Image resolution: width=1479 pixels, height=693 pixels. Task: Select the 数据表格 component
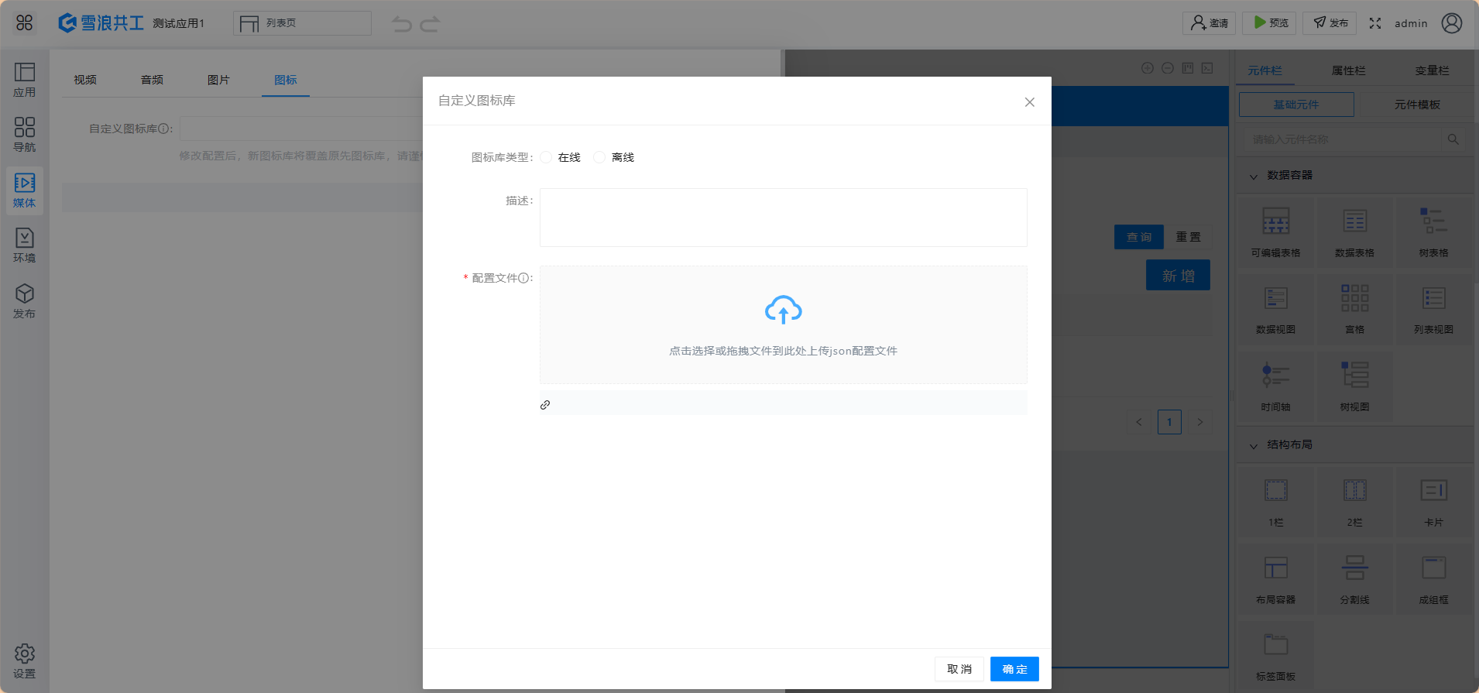(x=1355, y=232)
